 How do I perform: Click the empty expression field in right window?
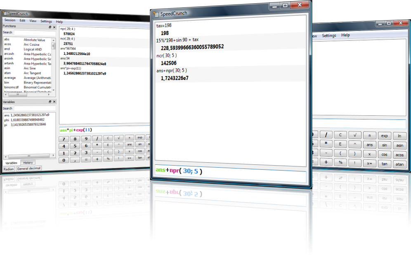pos(359,124)
